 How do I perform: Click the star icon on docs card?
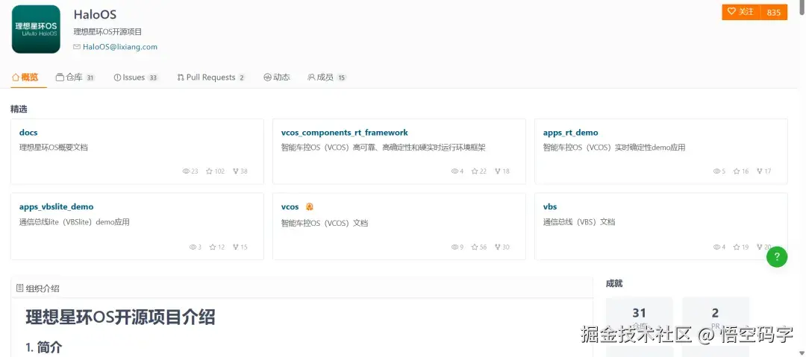pos(209,171)
